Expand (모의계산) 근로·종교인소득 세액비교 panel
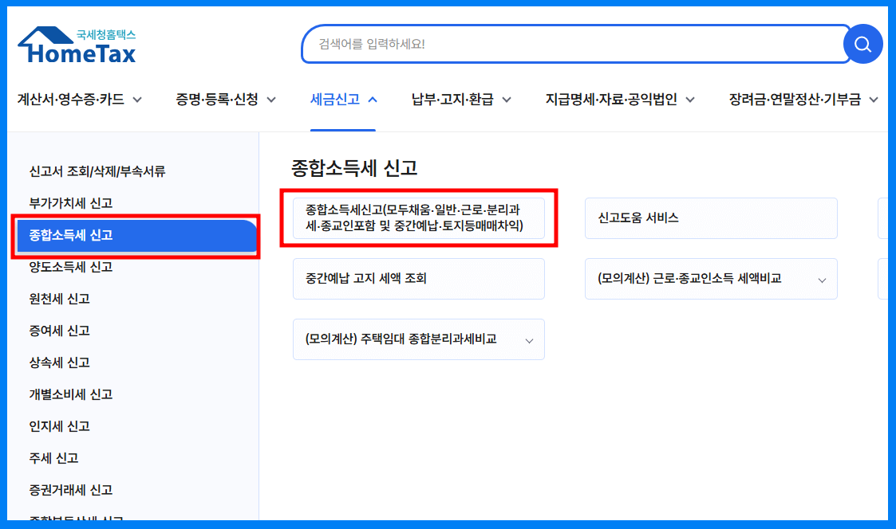The image size is (896, 529). point(710,279)
